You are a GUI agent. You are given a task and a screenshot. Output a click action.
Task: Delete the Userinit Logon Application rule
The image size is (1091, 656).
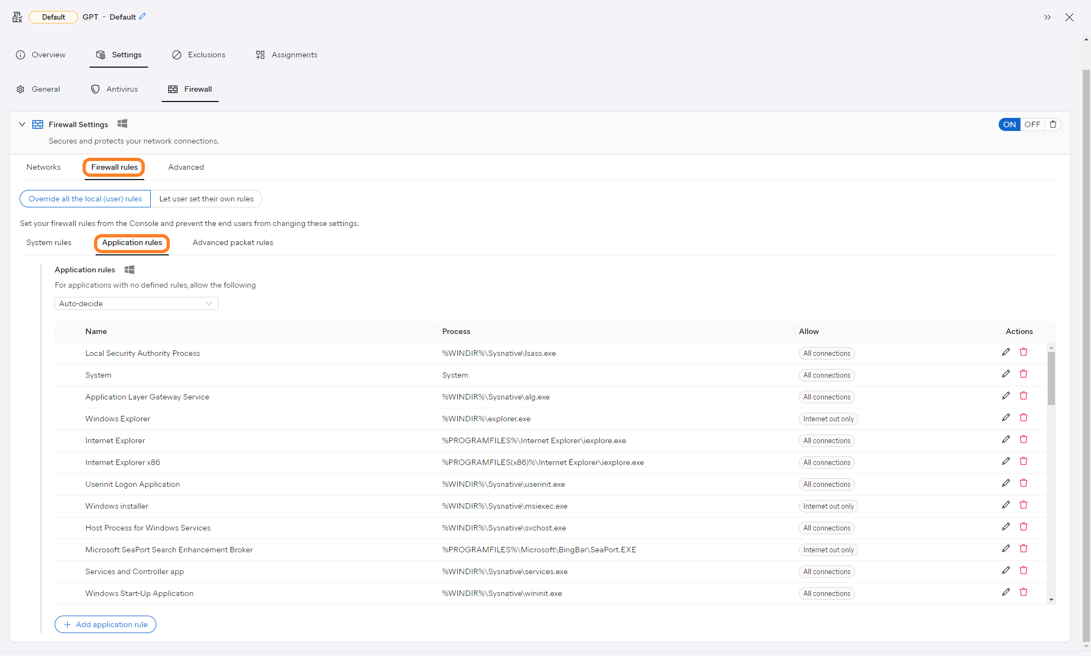point(1023,483)
